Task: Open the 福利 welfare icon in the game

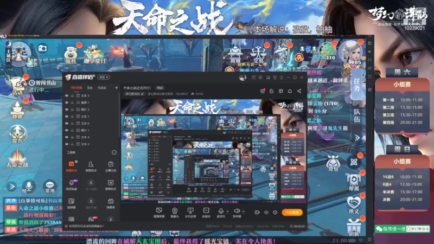Action: [x=71, y=55]
